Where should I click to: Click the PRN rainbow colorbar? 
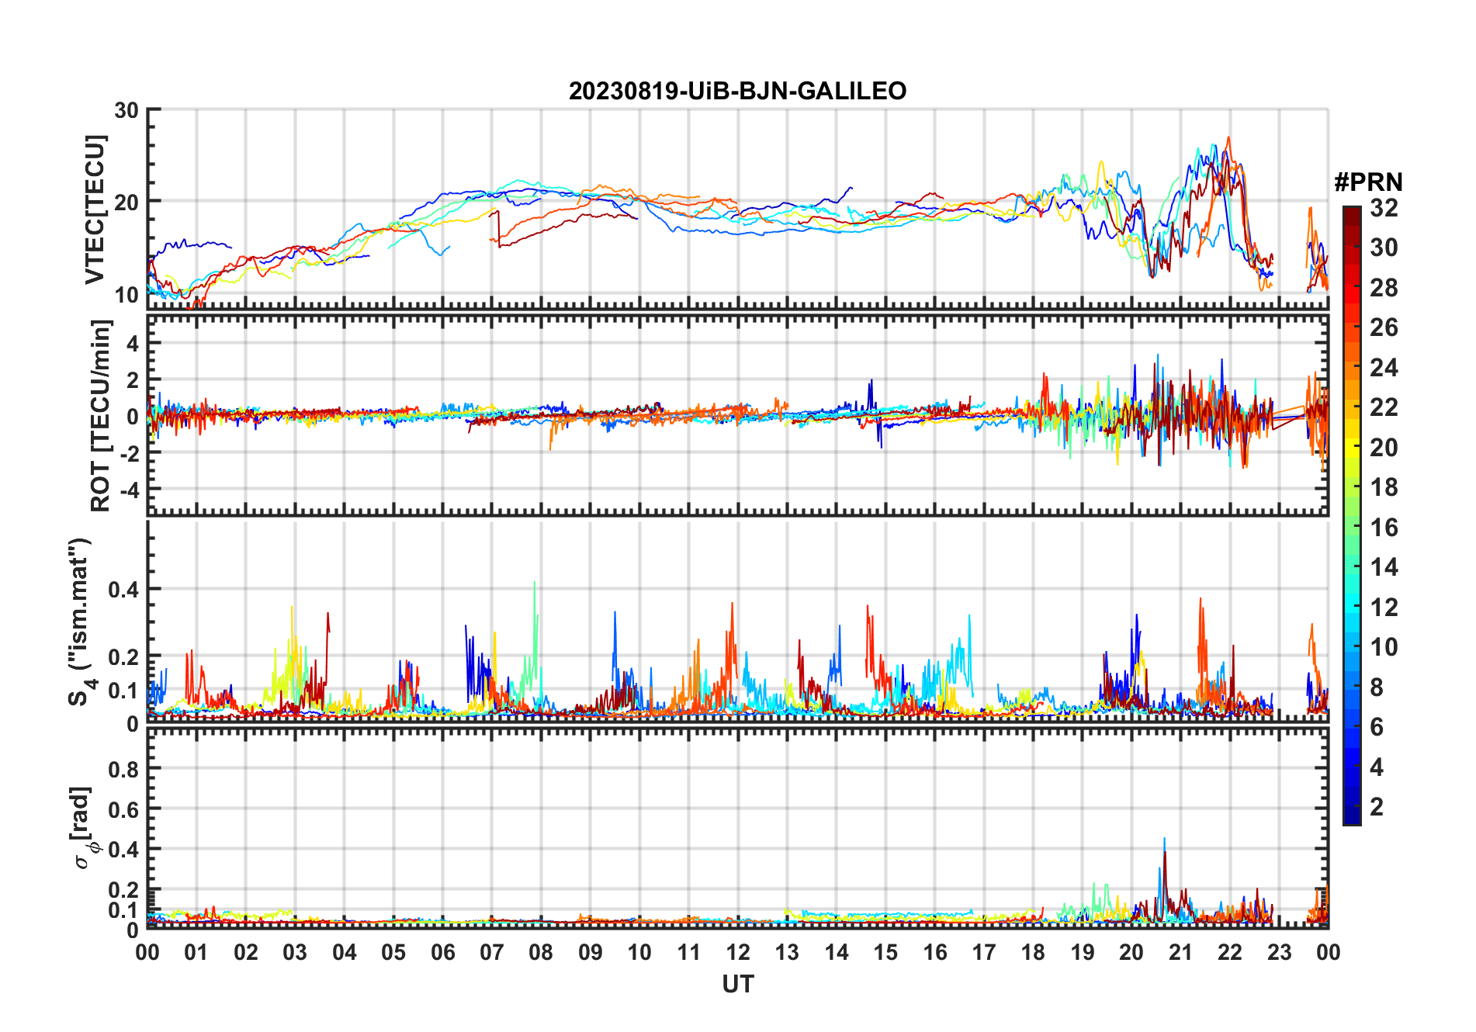[x=1352, y=515]
